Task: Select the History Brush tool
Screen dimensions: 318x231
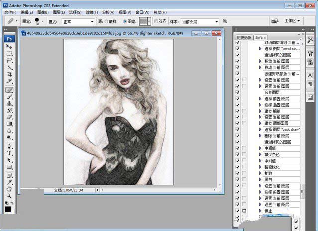Action: click(9, 111)
